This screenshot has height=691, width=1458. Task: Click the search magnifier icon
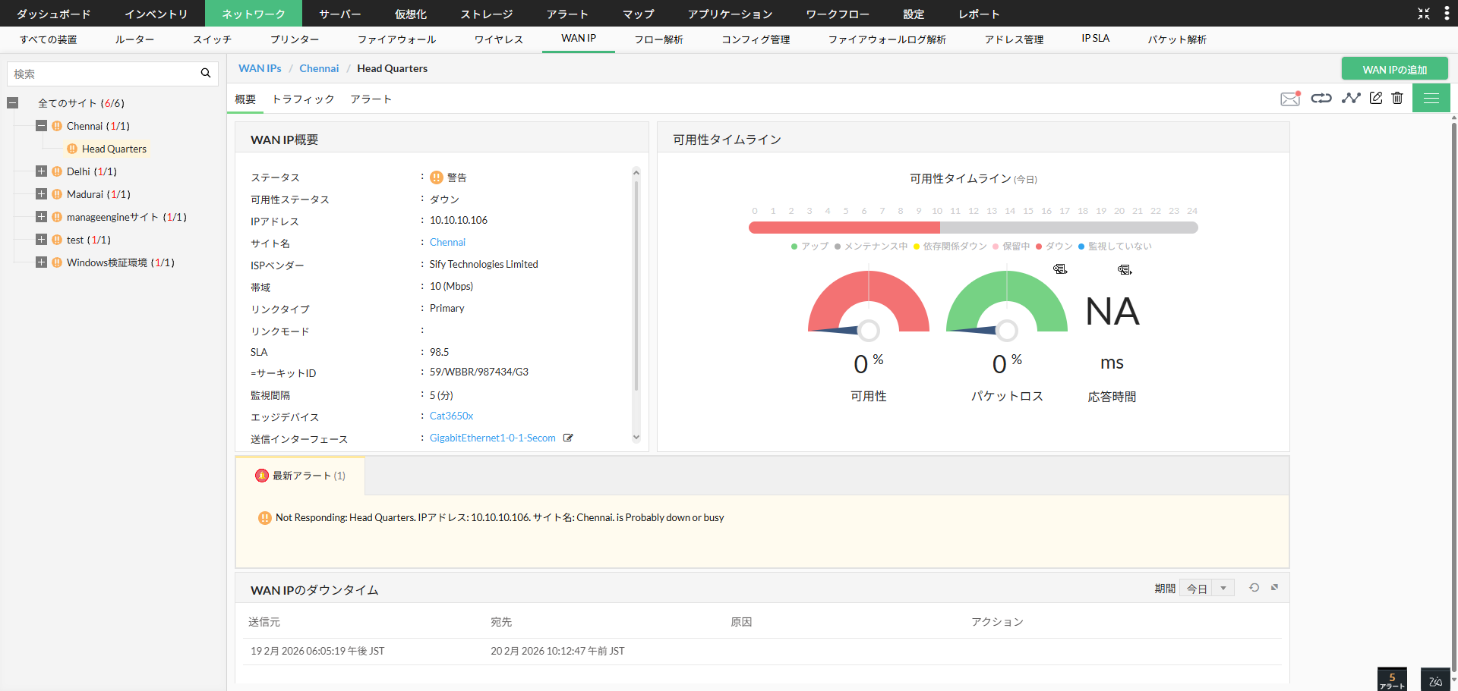point(205,74)
